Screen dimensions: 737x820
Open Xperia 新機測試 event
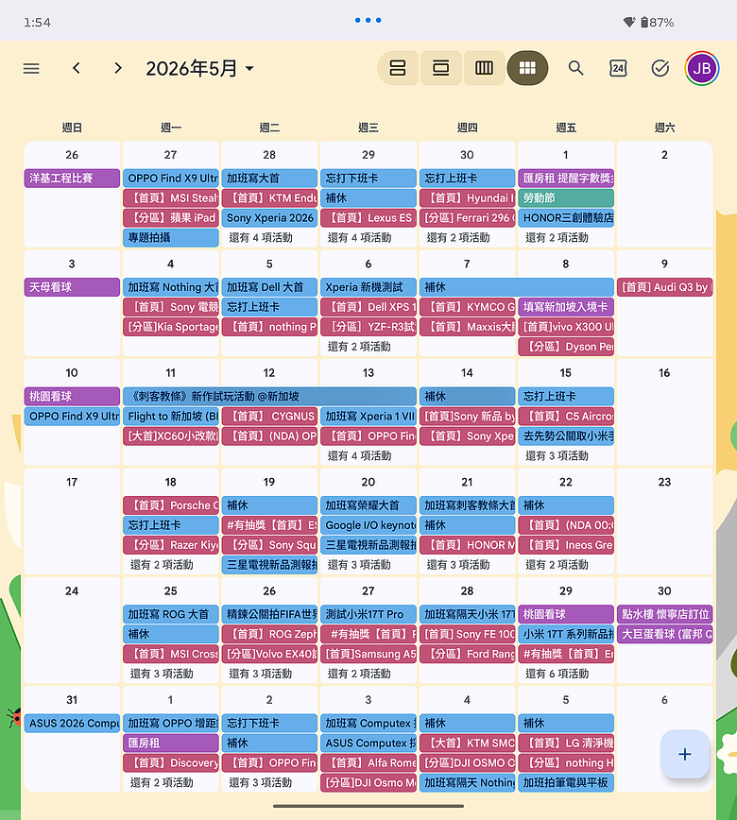click(368, 287)
